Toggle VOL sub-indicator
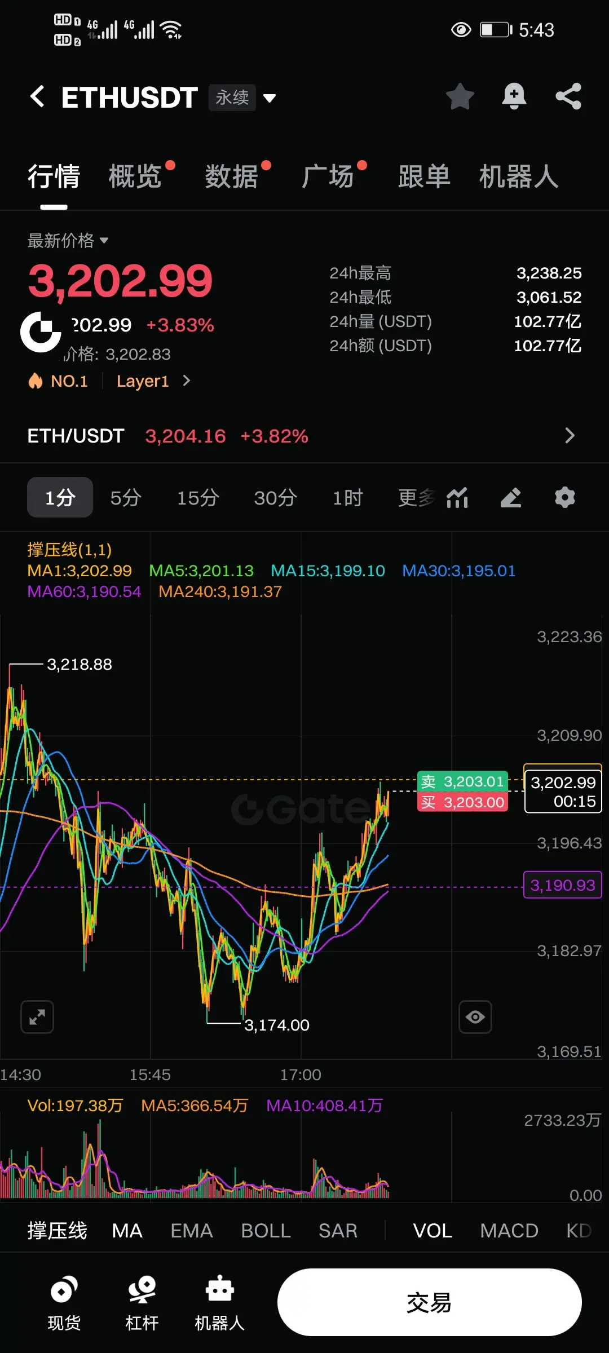Screen dimensions: 609x1353 (433, 1231)
